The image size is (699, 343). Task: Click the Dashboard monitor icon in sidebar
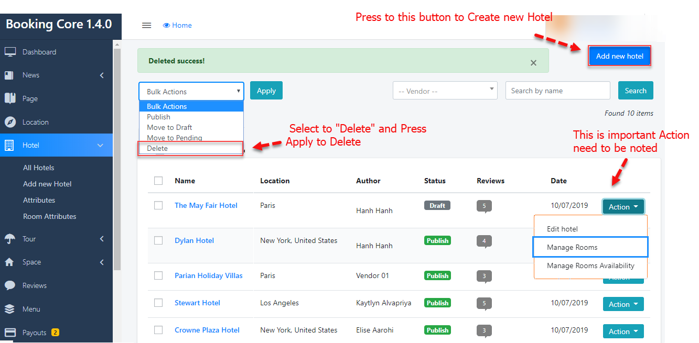tap(10, 52)
